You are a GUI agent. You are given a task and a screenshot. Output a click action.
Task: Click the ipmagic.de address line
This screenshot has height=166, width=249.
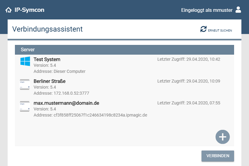90,115
